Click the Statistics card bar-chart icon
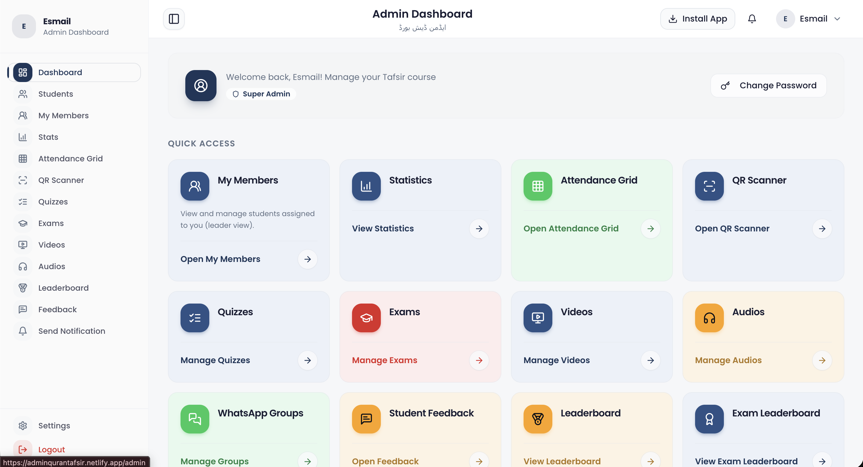 (x=366, y=186)
